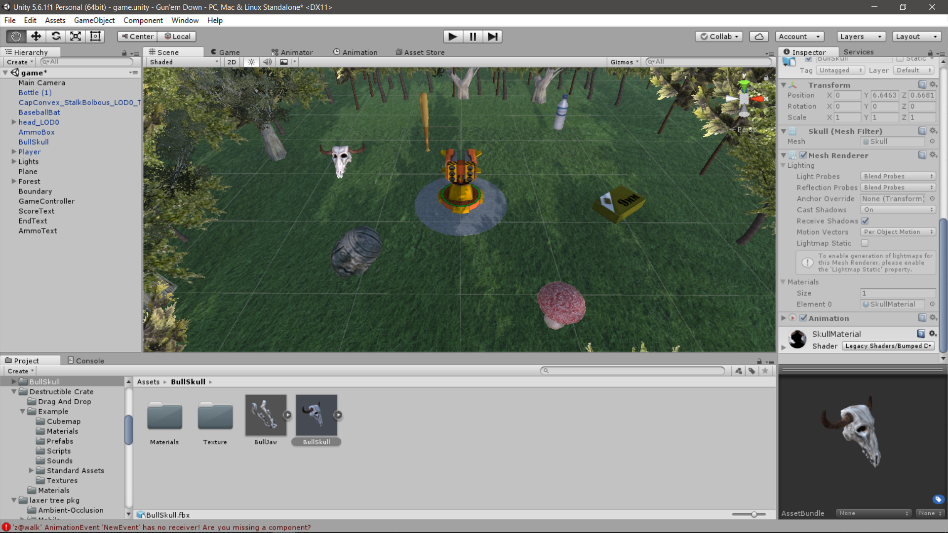Image resolution: width=948 pixels, height=533 pixels.
Task: Switch to the Game tab
Action: [225, 52]
